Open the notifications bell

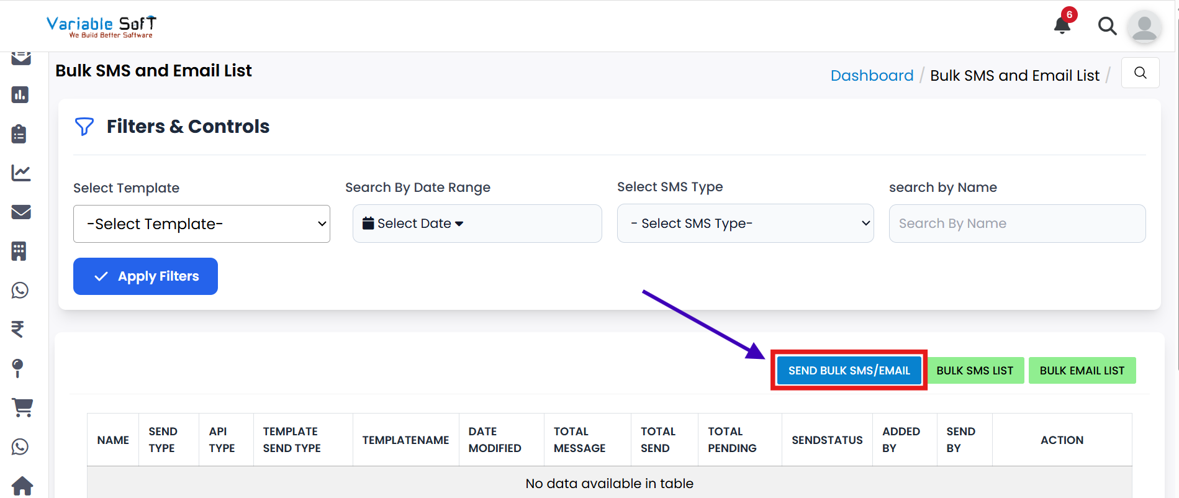pos(1062,25)
